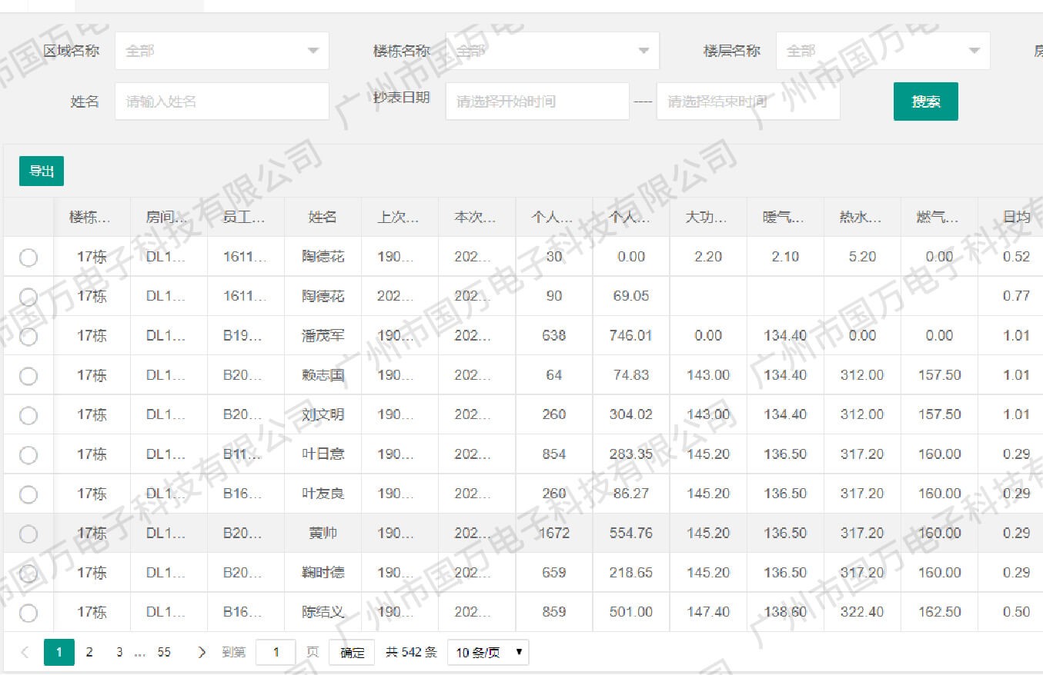Expand the 楼栋名称 dropdown
The width and height of the screenshot is (1043, 675).
click(x=552, y=51)
